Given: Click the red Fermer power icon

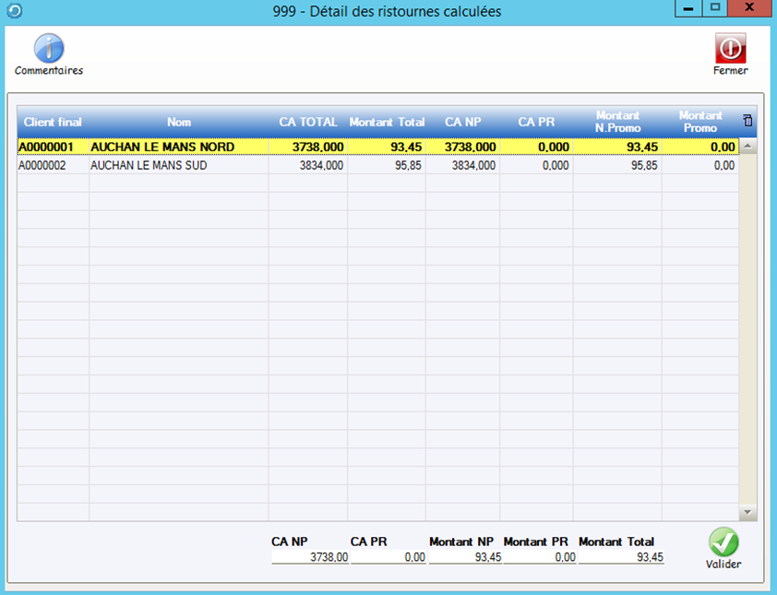Looking at the screenshot, I should (x=730, y=48).
